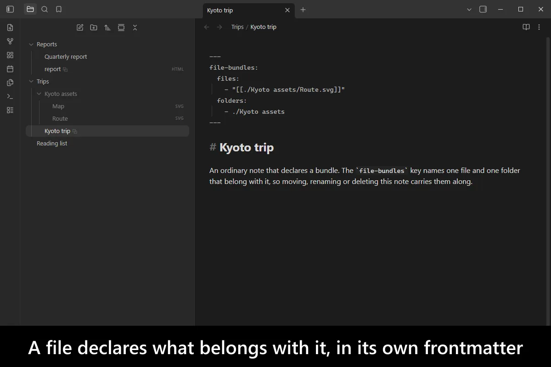Open the Search pane icon
551x367 pixels.
coord(45,9)
